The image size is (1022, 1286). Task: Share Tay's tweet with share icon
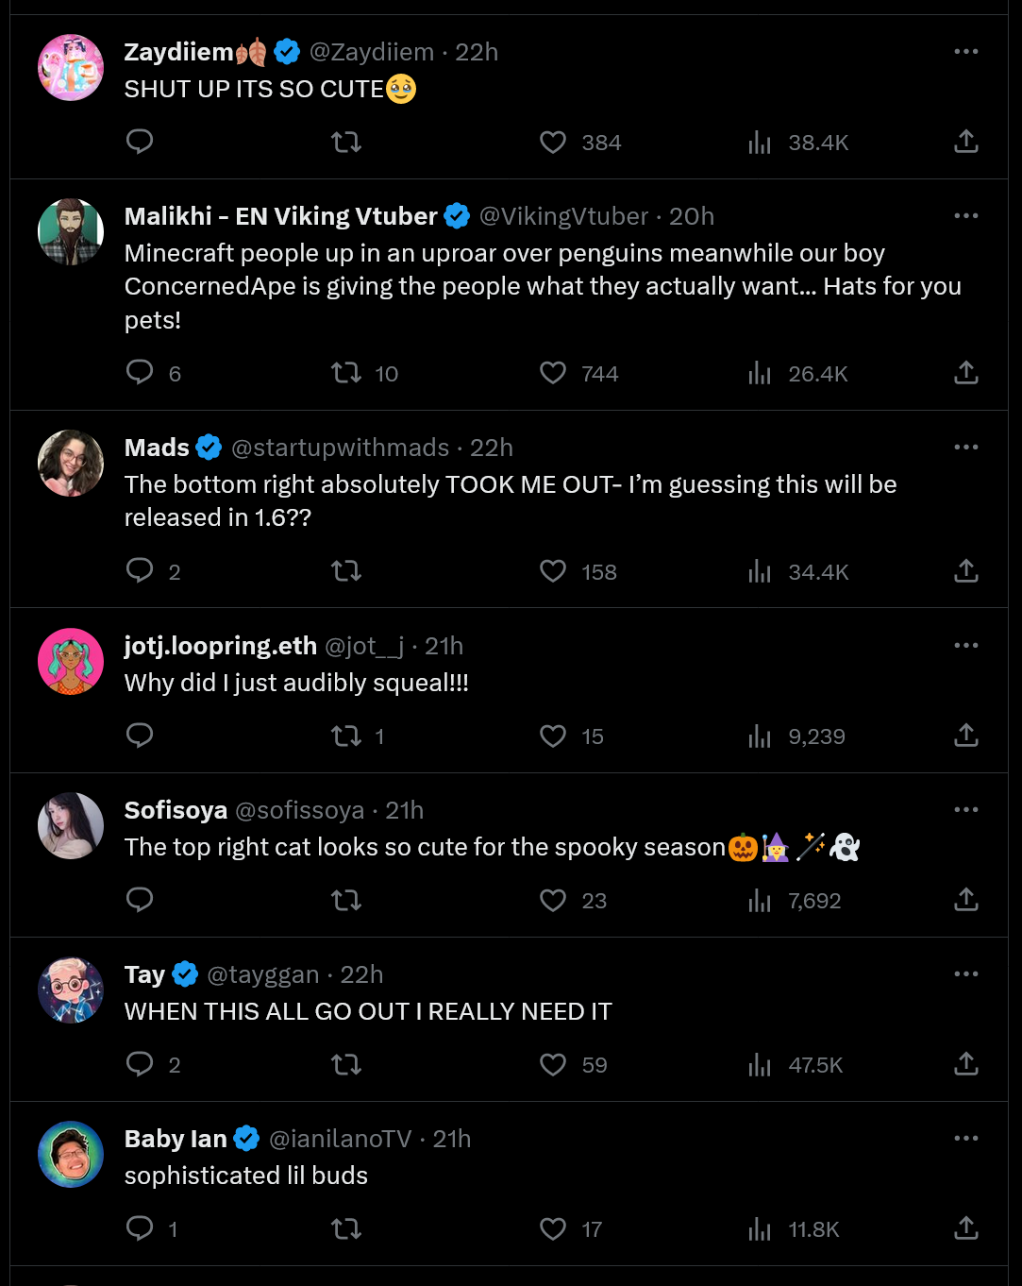click(x=965, y=1064)
